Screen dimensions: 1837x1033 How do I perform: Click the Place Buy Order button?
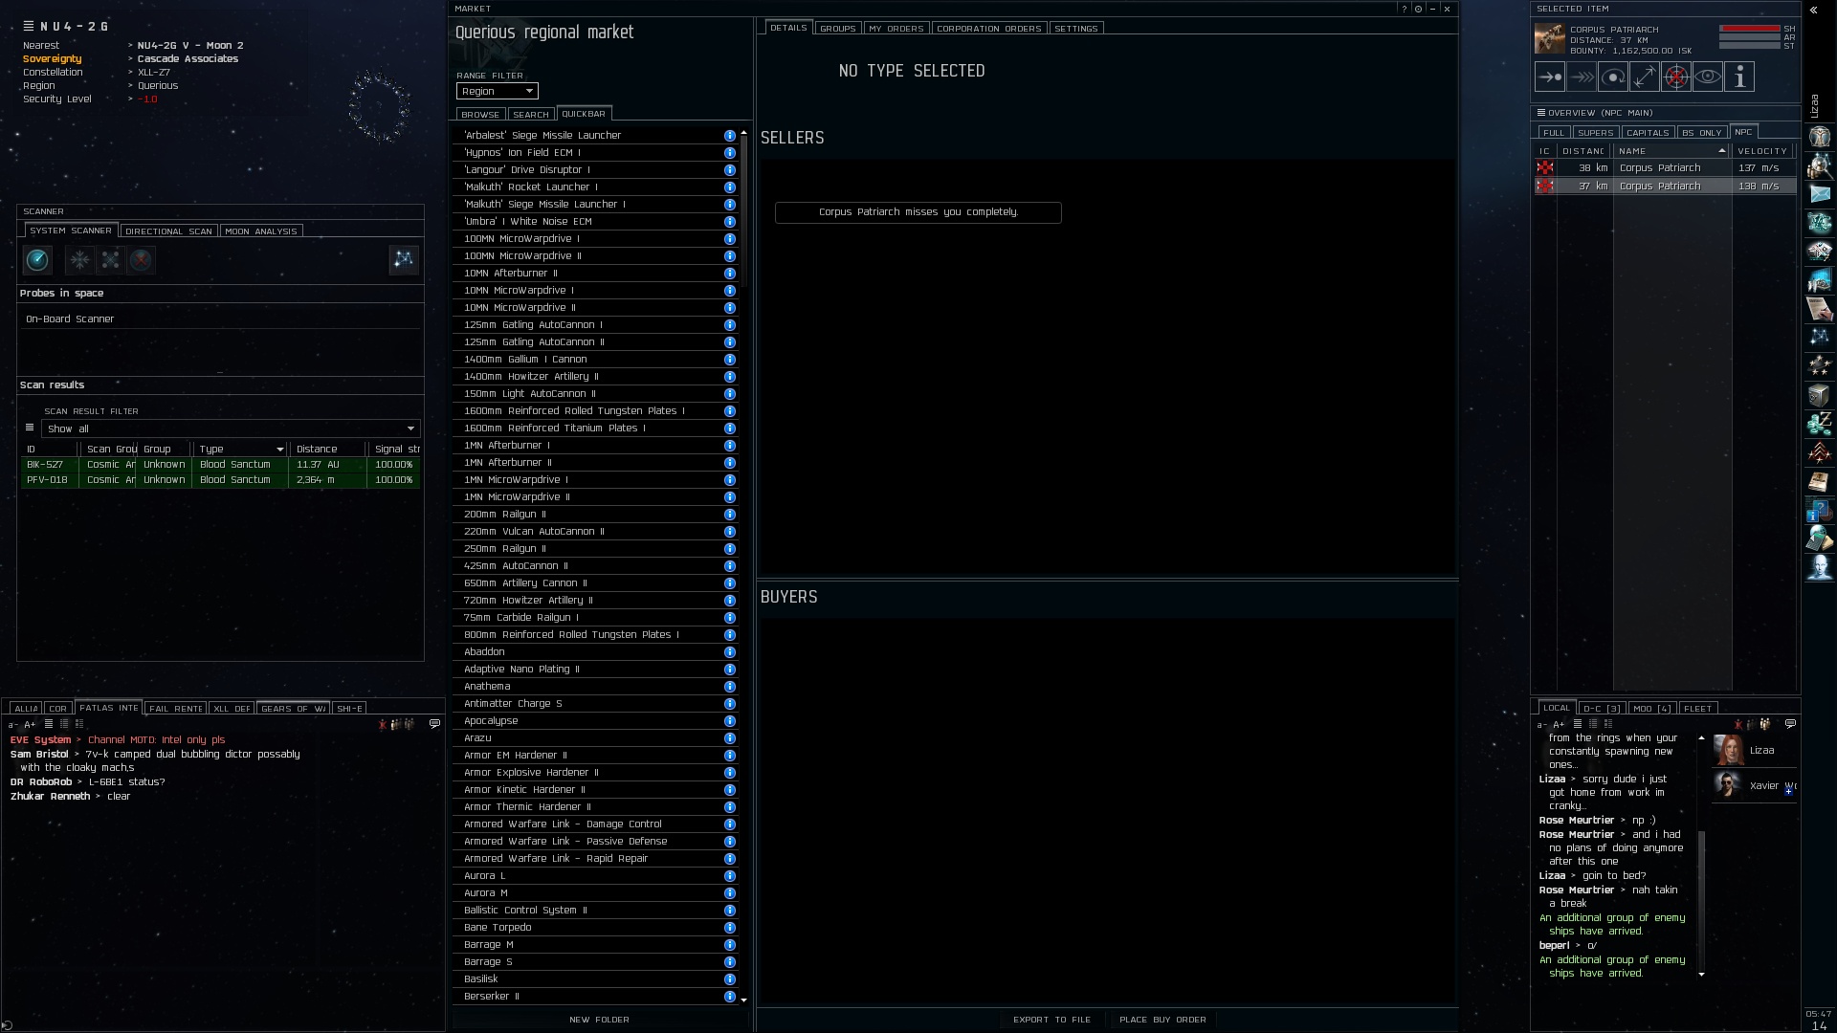point(1162,1020)
